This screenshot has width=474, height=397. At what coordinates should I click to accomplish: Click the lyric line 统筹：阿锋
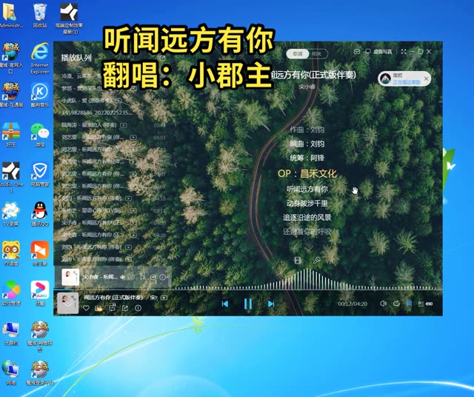pyautogui.click(x=307, y=158)
